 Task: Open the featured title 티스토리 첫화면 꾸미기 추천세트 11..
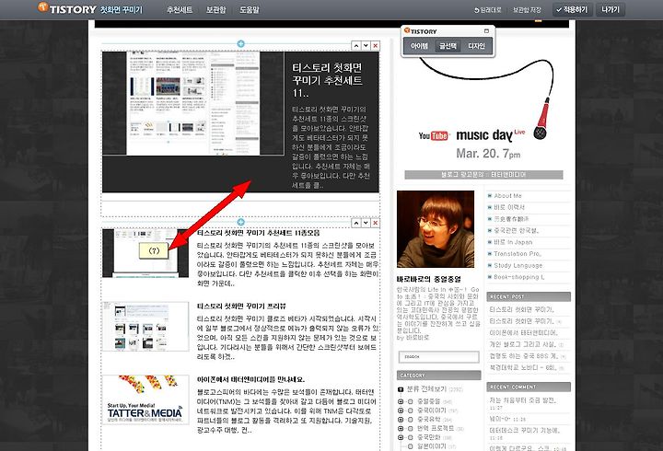click(327, 80)
